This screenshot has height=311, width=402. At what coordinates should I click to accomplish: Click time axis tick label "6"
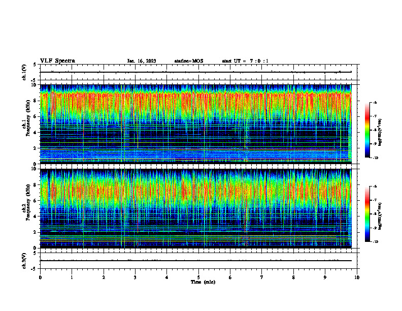tap(230, 277)
